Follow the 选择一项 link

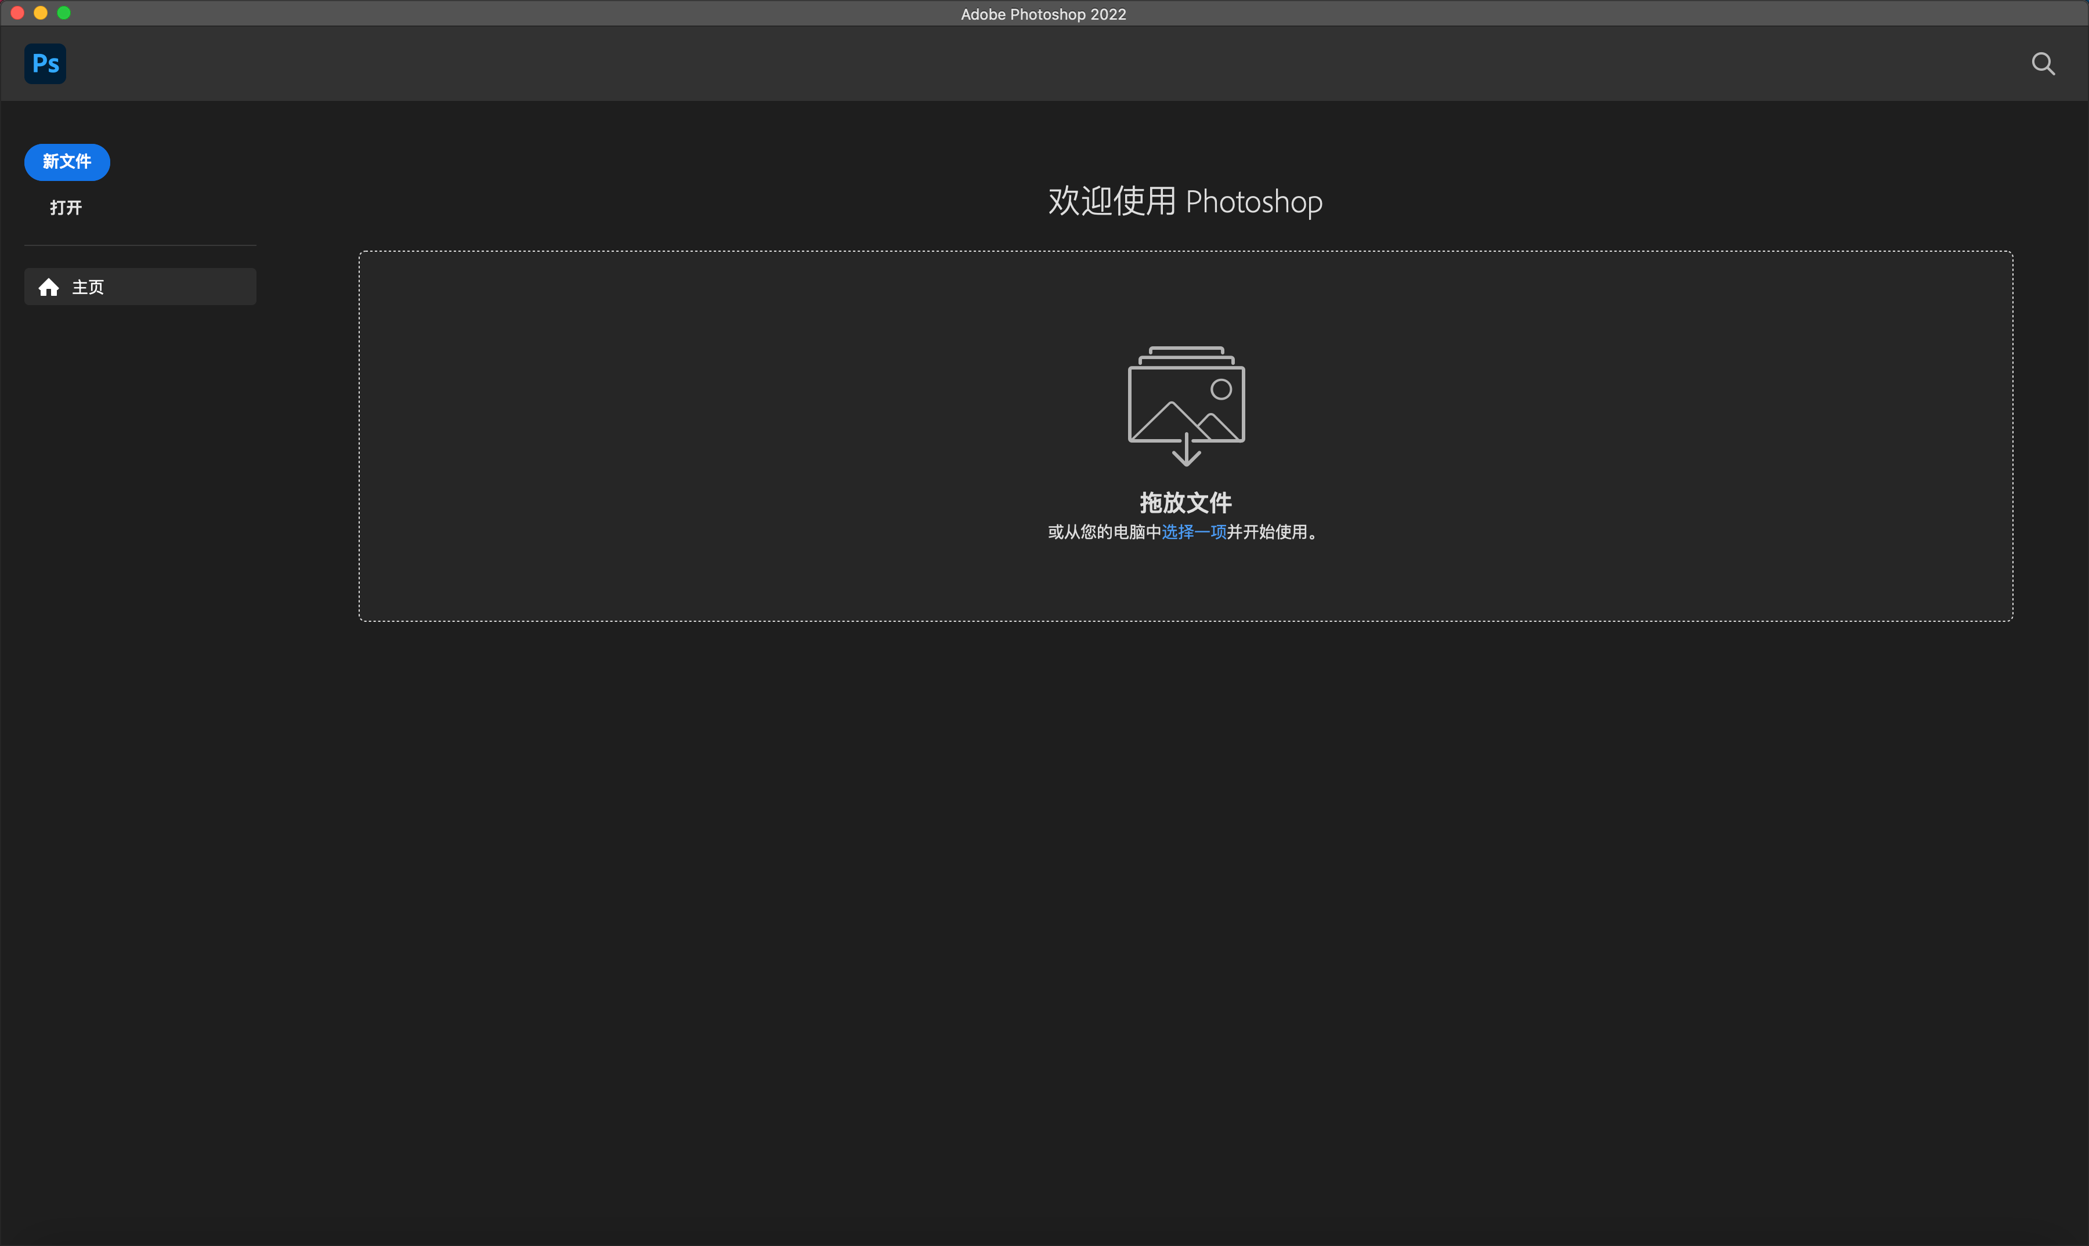tap(1194, 531)
